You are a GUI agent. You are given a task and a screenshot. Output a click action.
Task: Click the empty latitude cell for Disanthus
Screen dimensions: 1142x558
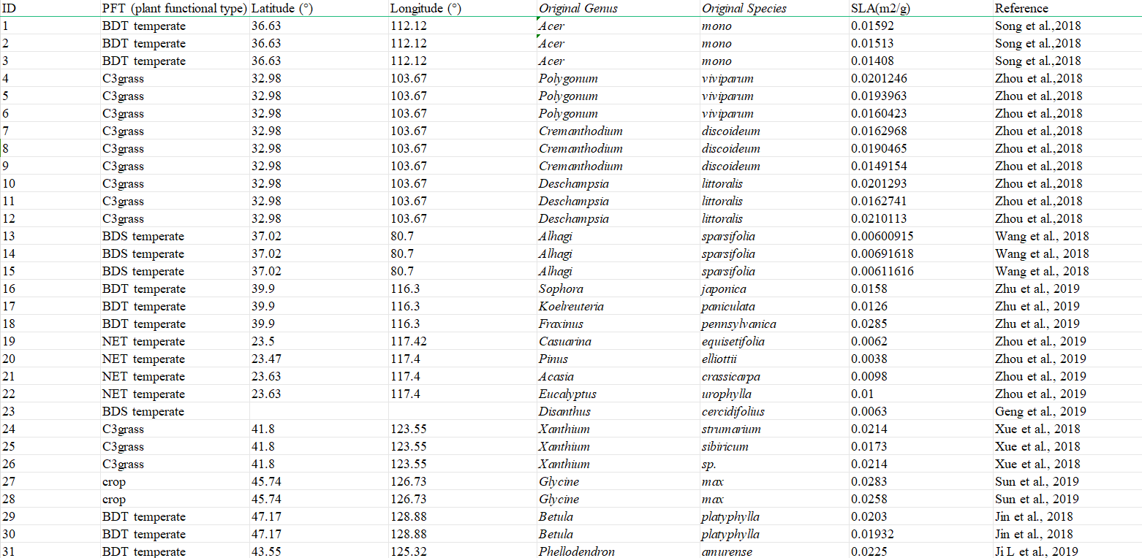click(x=318, y=412)
